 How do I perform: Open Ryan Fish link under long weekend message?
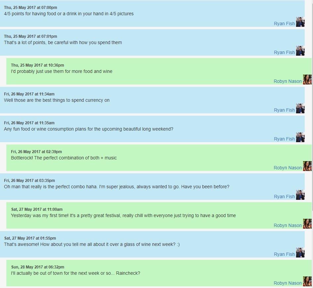pyautogui.click(x=284, y=139)
